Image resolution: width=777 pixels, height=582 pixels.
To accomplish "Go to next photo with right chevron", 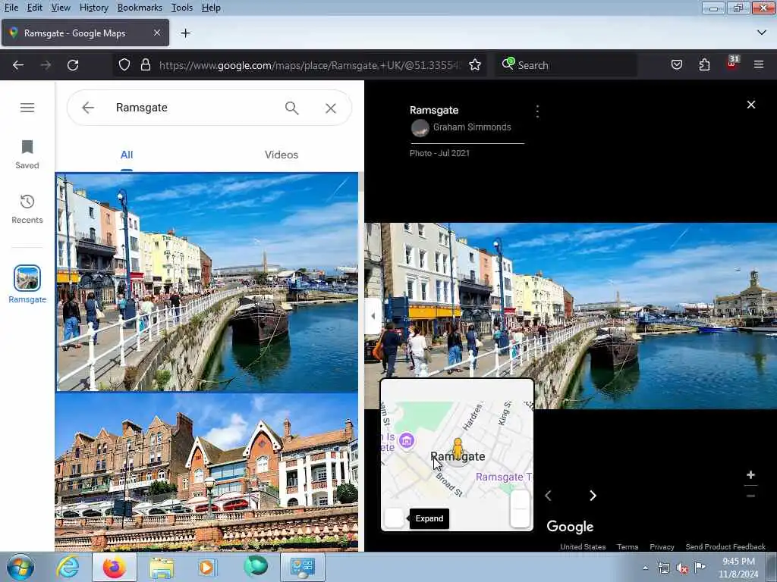I will [593, 496].
